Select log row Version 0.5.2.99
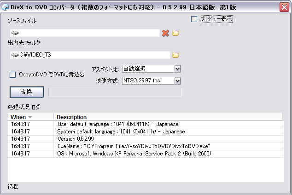 [145, 139]
